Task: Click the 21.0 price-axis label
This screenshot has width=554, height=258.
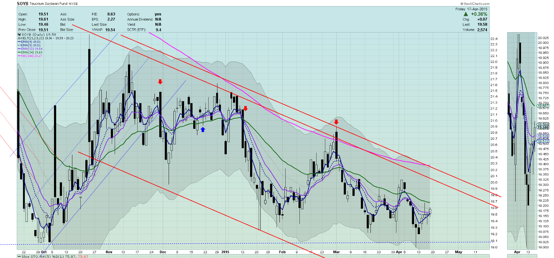Action: pyautogui.click(x=494, y=121)
